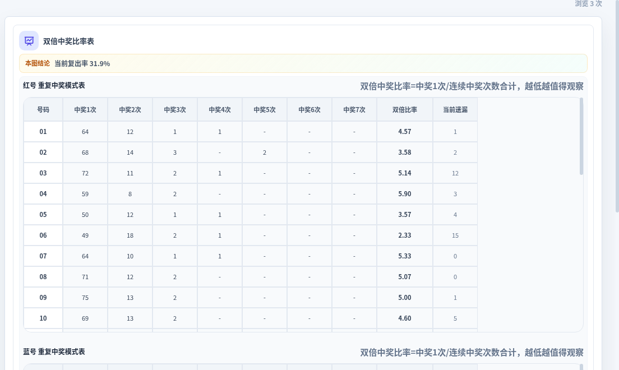This screenshot has height=370, width=619.
Task: Click the 5.07 ratio for number 08
Action: (x=405, y=277)
